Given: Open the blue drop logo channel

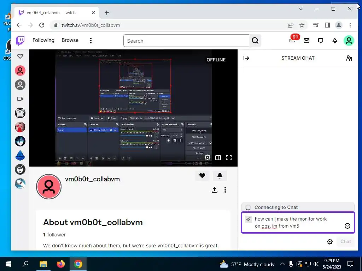Looking at the screenshot, I should pos(20,155).
